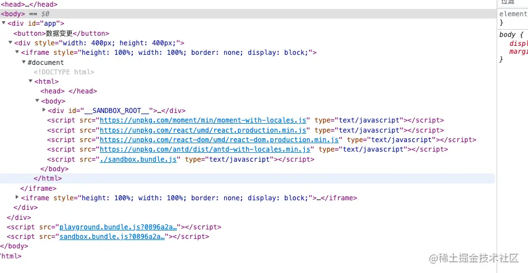528x273 pixels.
Task: Collapse the first iframe element
Action: (x=17, y=52)
